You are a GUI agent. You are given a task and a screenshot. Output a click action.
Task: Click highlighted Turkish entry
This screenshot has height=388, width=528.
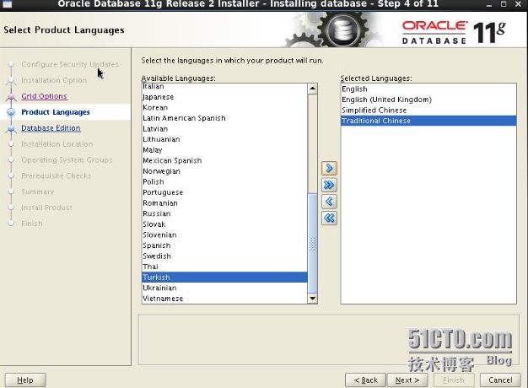tap(224, 278)
